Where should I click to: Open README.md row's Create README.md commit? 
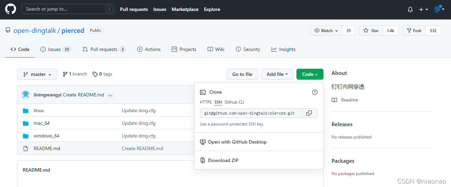coord(142,148)
